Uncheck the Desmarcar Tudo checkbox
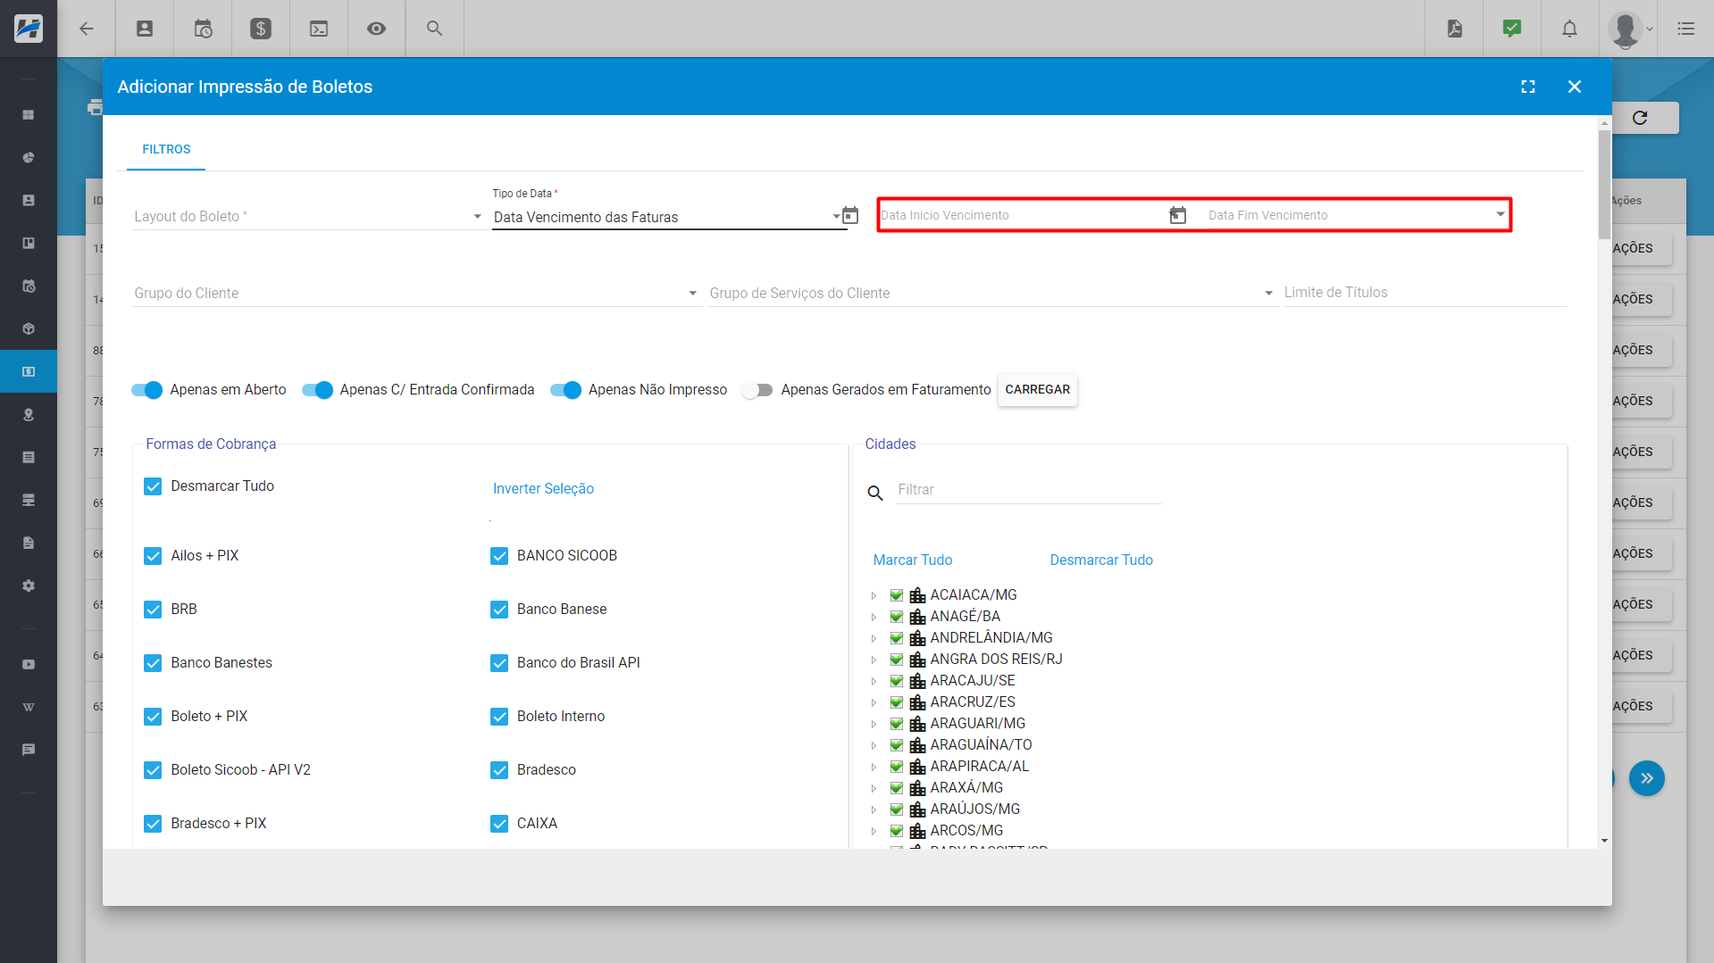Screen dimensions: 1714x963 tap(153, 486)
